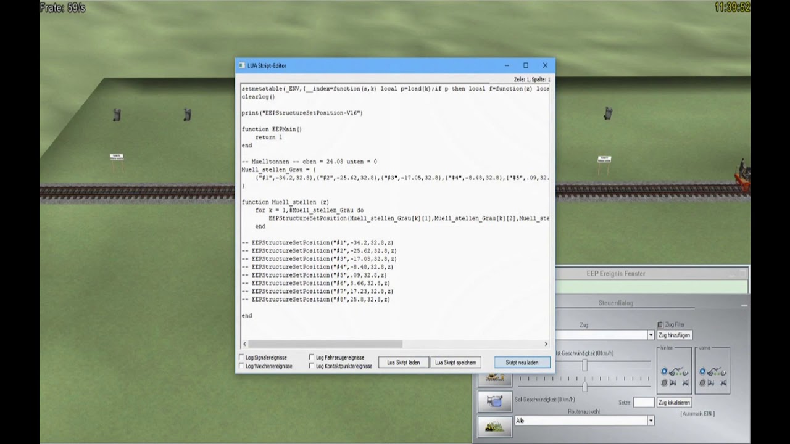Click the 'Frate: 59/s' frame rate readout
This screenshot has width=790, height=444.
pos(62,8)
